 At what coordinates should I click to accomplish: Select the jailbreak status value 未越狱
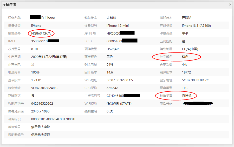(111, 18)
